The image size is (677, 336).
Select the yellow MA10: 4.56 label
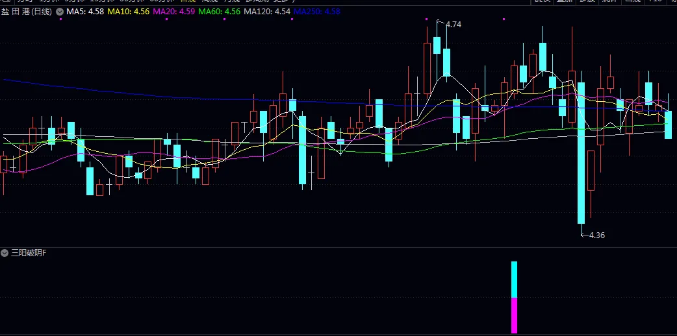click(x=128, y=12)
